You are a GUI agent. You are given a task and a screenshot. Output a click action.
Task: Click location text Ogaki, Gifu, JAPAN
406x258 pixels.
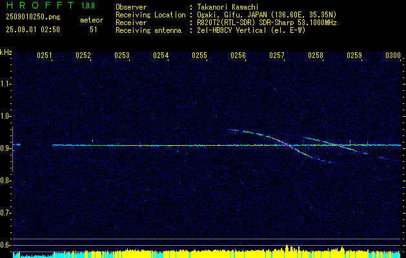232,15
